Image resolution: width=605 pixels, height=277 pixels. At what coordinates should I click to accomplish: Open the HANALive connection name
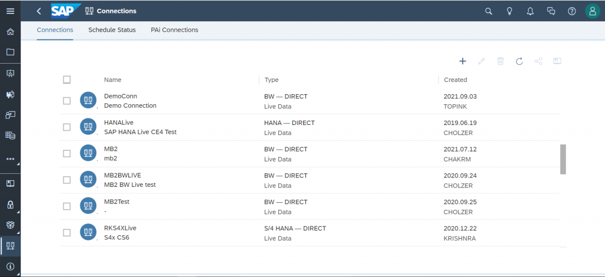pyautogui.click(x=119, y=123)
